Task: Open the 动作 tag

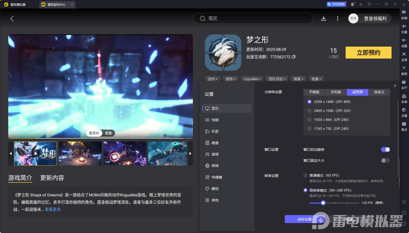Action: 212,79
